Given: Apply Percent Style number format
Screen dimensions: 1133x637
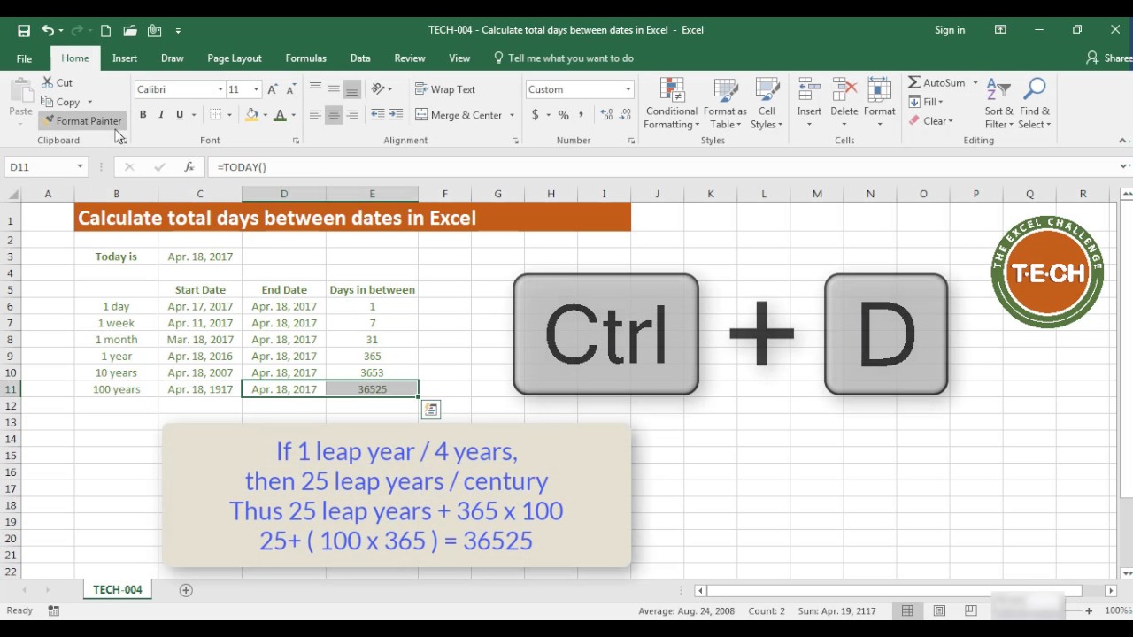Looking at the screenshot, I should 564,115.
